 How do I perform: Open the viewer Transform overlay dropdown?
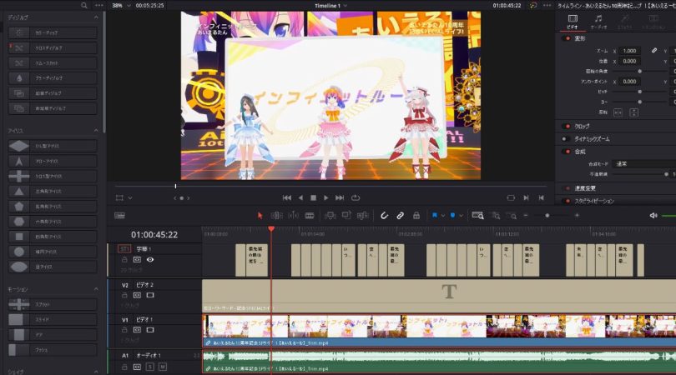pos(129,198)
